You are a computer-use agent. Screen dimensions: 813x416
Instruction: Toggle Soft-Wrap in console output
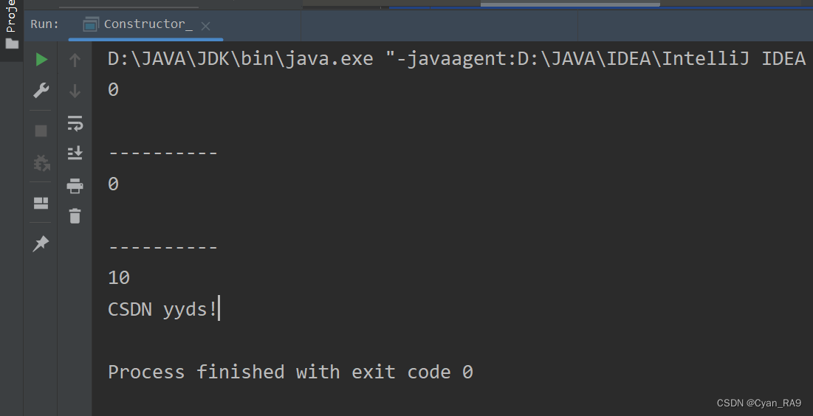pyautogui.click(x=75, y=123)
